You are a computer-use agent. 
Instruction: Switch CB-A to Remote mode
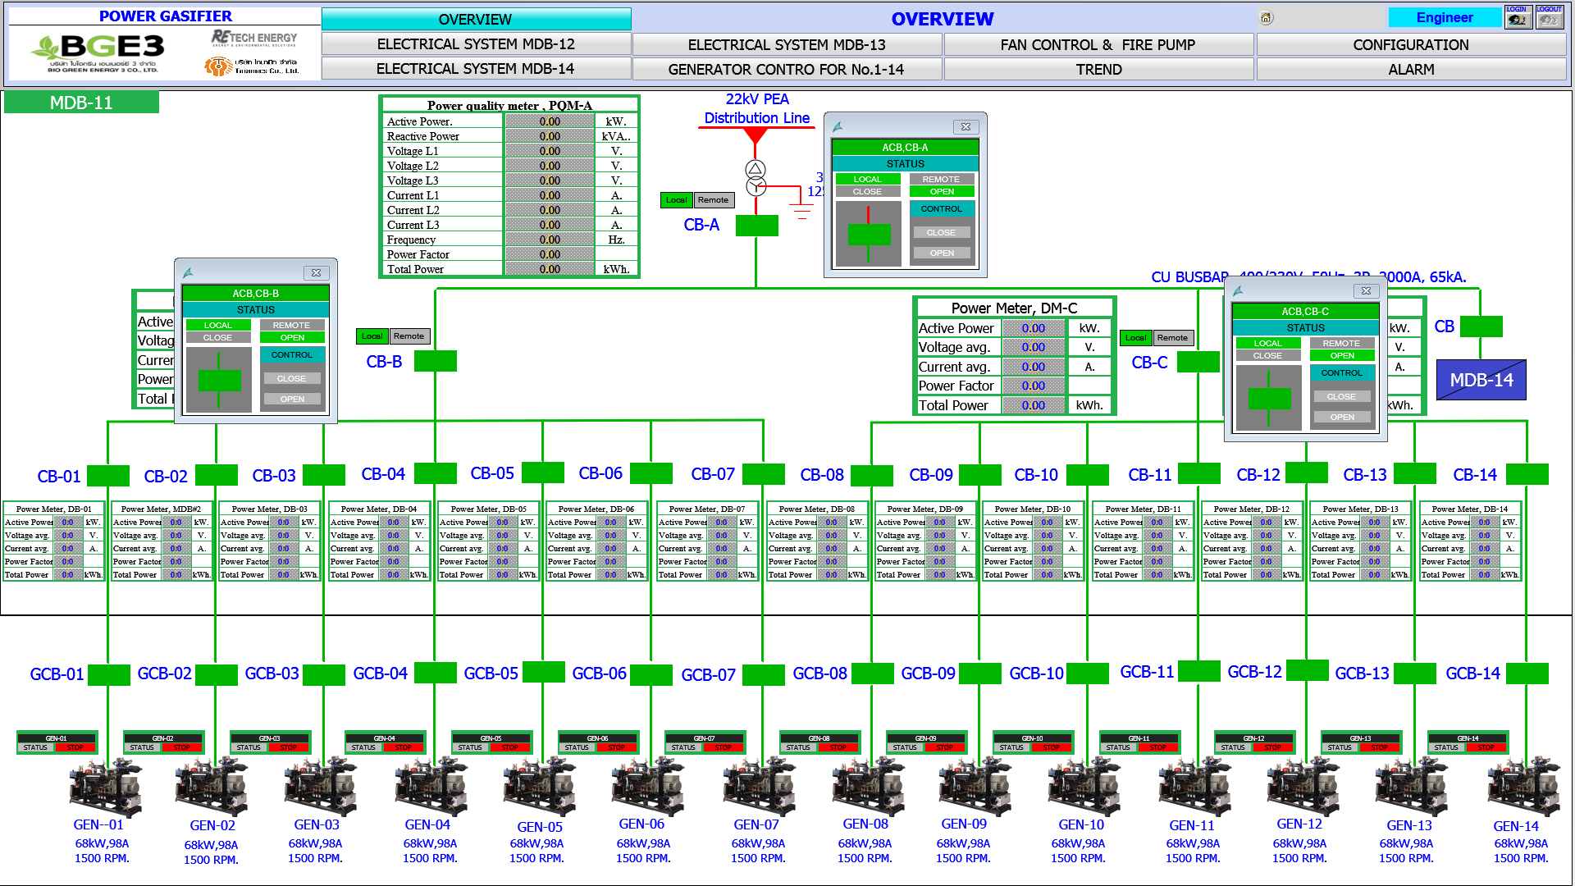tap(713, 200)
